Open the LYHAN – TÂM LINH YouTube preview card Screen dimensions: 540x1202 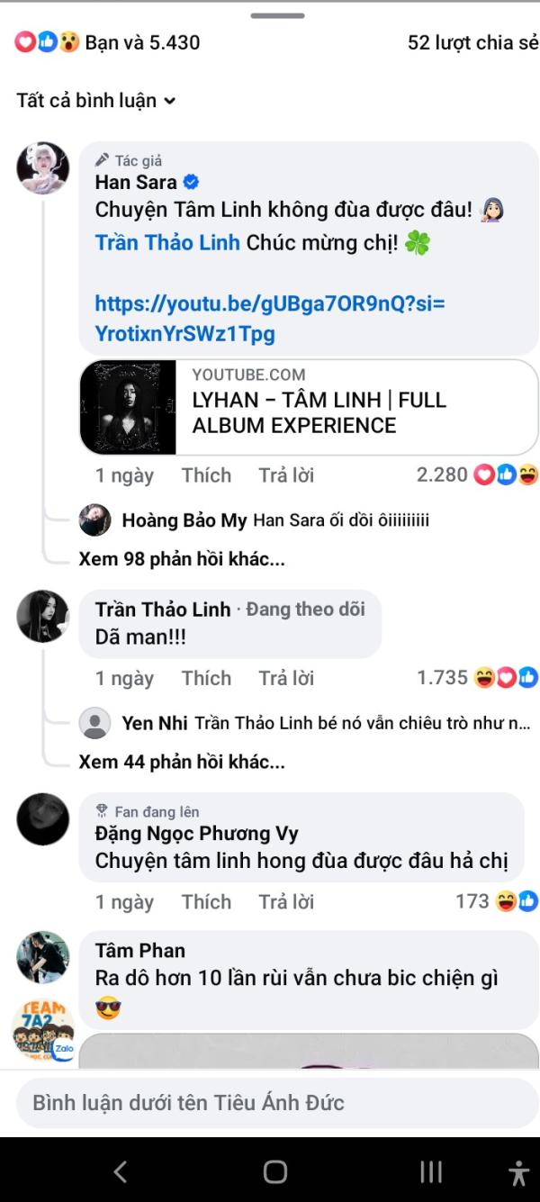click(x=308, y=408)
